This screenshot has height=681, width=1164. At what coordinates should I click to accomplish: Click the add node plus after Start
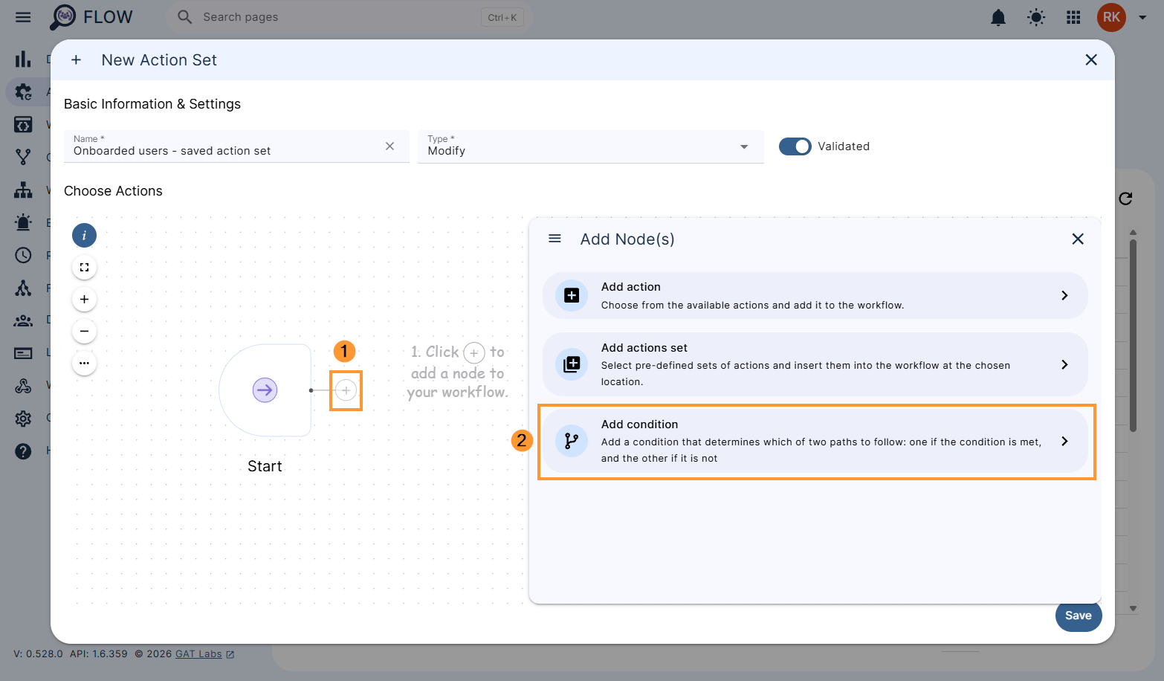click(346, 390)
